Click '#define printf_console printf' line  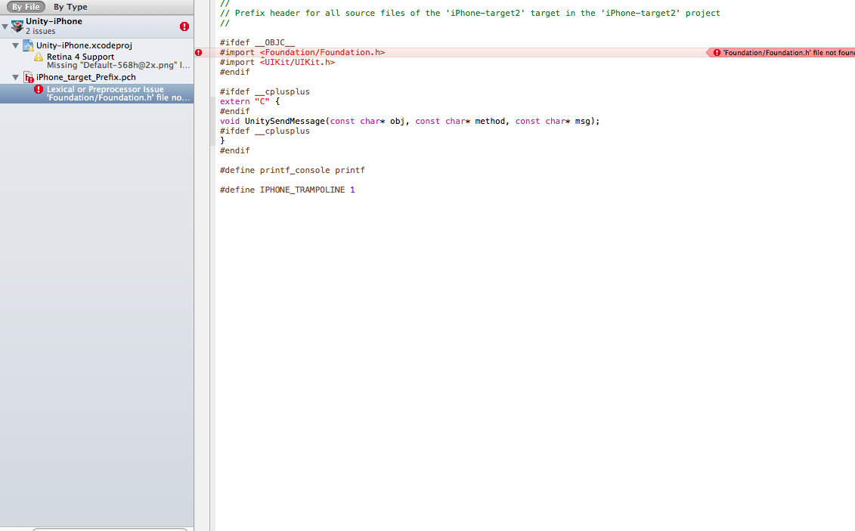click(x=293, y=171)
